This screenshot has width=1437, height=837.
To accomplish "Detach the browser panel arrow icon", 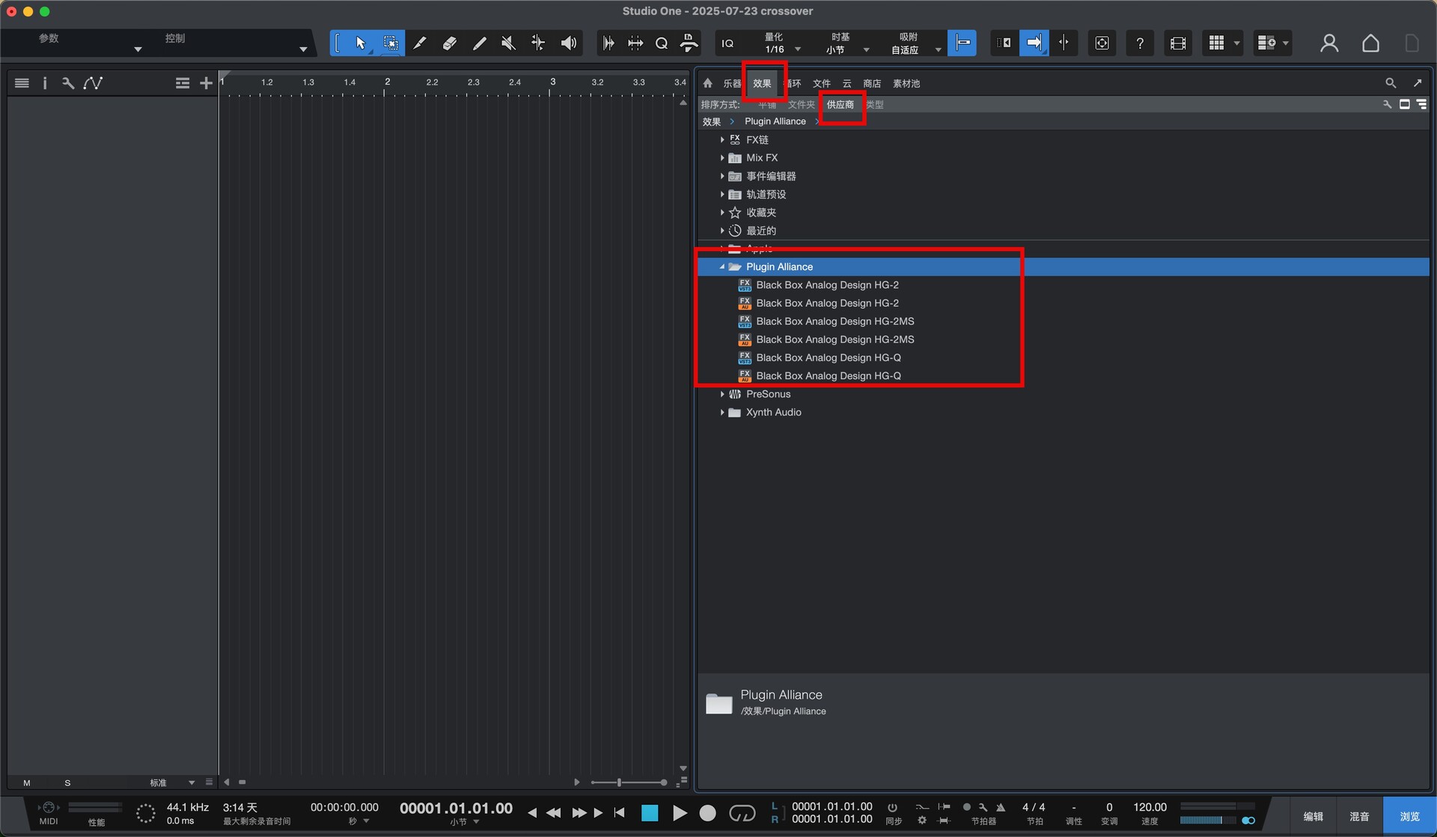I will point(1418,83).
